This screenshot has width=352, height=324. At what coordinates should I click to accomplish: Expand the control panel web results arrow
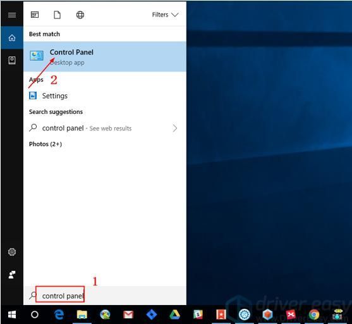[175, 128]
